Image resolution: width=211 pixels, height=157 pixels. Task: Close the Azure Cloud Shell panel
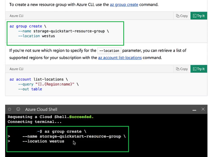(203, 109)
